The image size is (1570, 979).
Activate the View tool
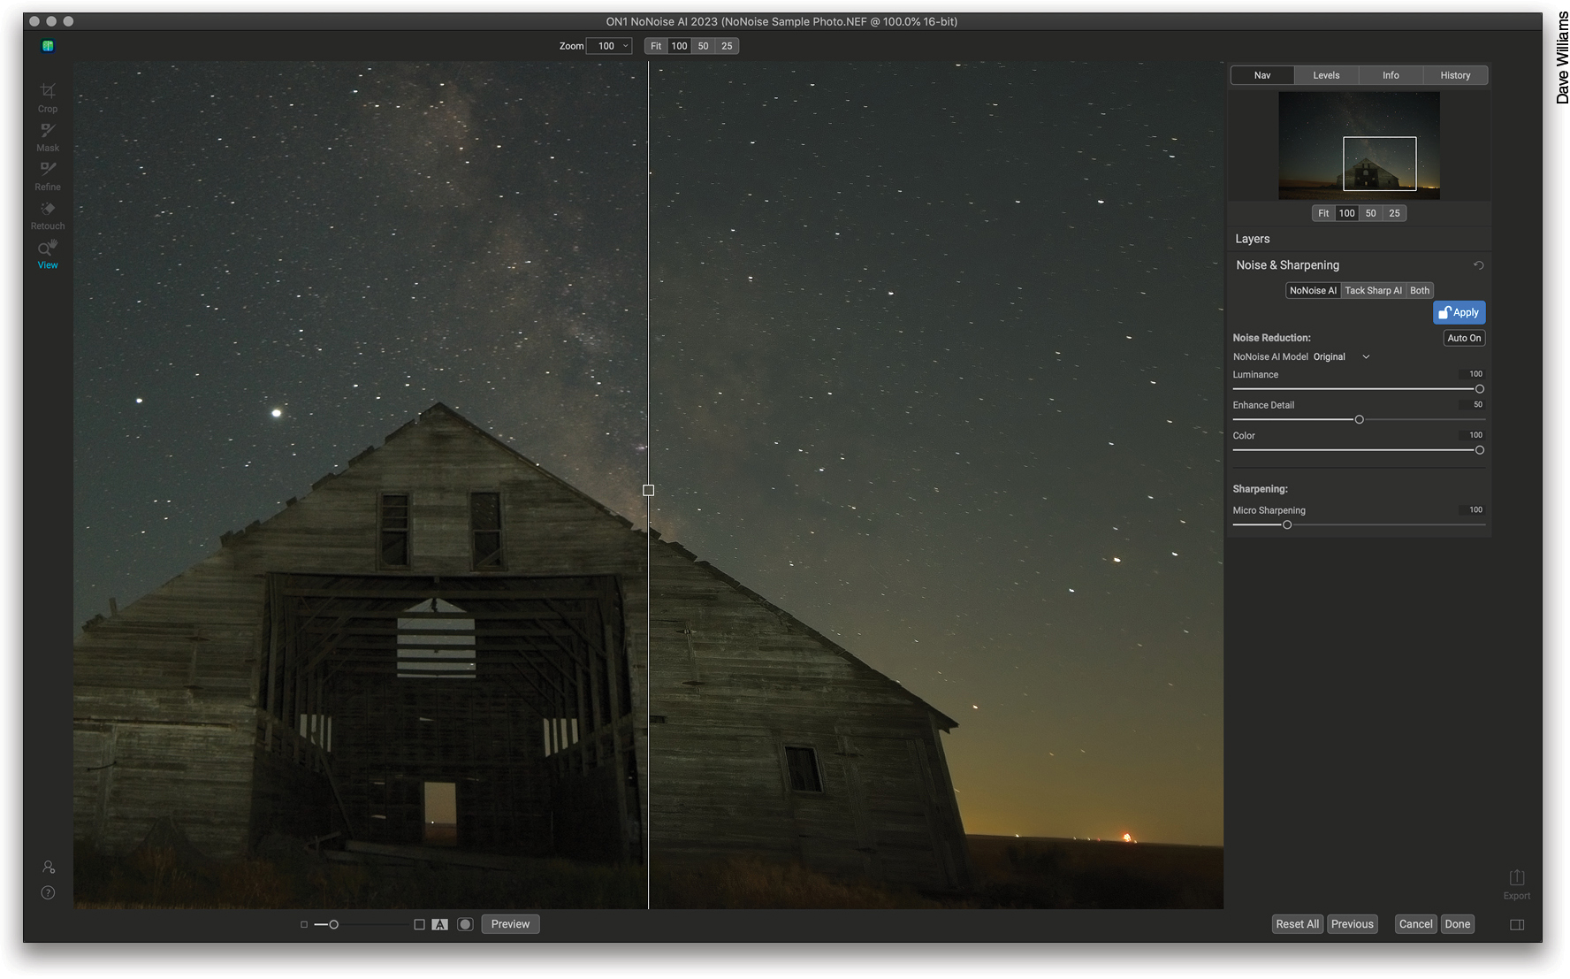pyautogui.click(x=47, y=254)
